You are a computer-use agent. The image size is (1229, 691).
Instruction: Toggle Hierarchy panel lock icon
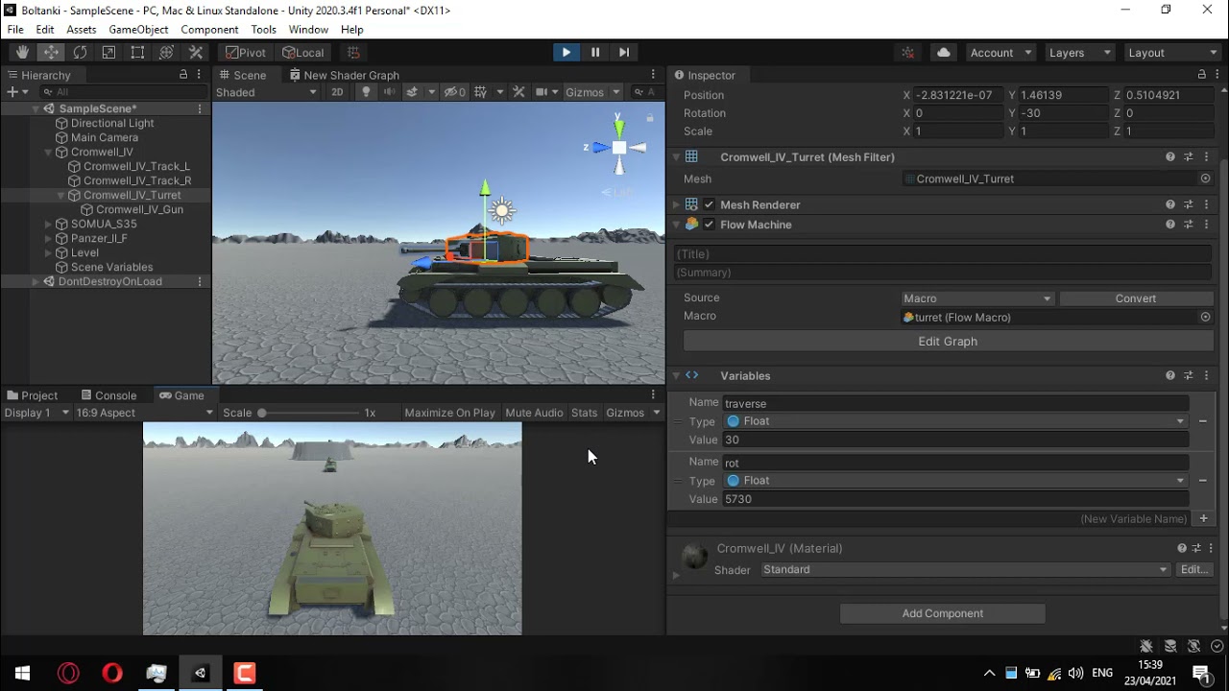click(183, 75)
